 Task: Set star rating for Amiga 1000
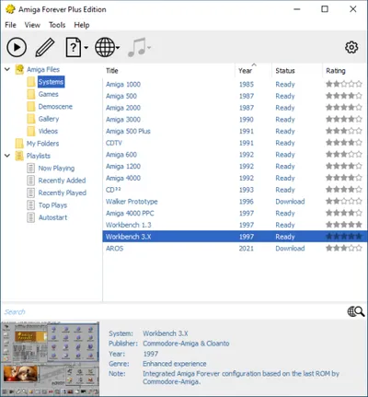[344, 84]
